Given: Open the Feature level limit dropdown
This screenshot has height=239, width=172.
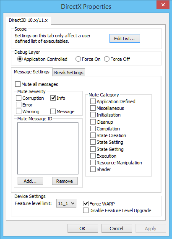Looking at the screenshot, I should 66,203.
